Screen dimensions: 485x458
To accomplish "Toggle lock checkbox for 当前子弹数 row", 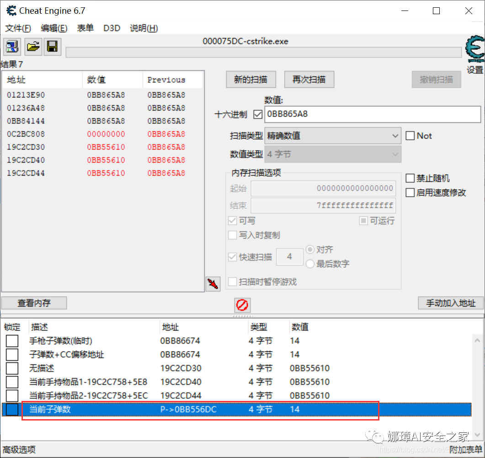I will tap(12, 410).
